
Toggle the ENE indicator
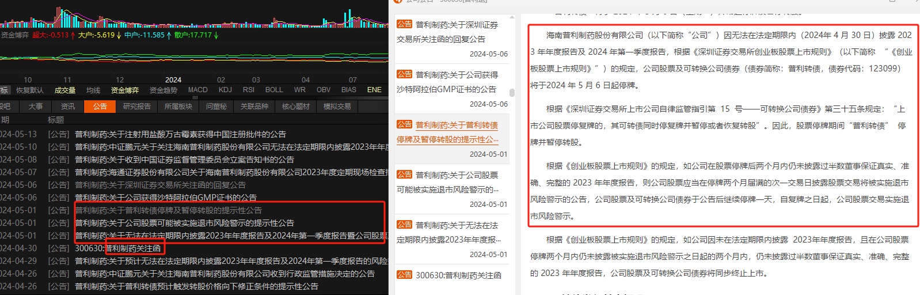pos(374,90)
